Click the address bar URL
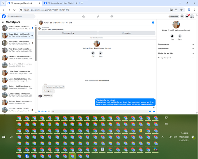Image resolution: width=198 pixels, height=159 pixels. point(46,10)
